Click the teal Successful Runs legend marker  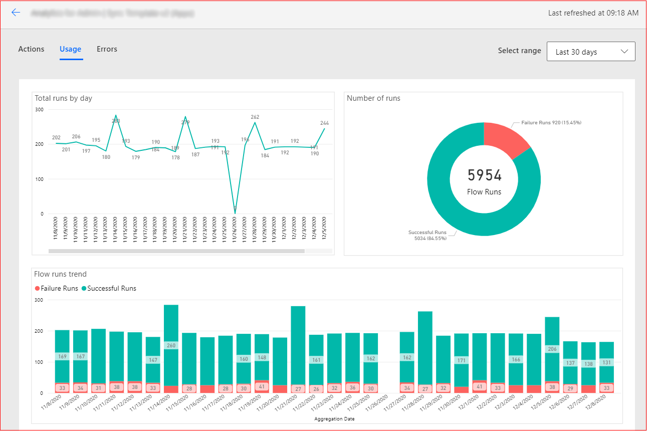[x=84, y=289]
